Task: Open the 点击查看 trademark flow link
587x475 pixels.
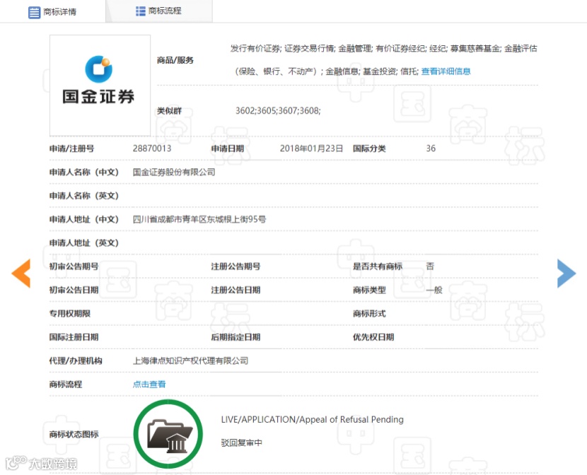Action: (x=149, y=384)
